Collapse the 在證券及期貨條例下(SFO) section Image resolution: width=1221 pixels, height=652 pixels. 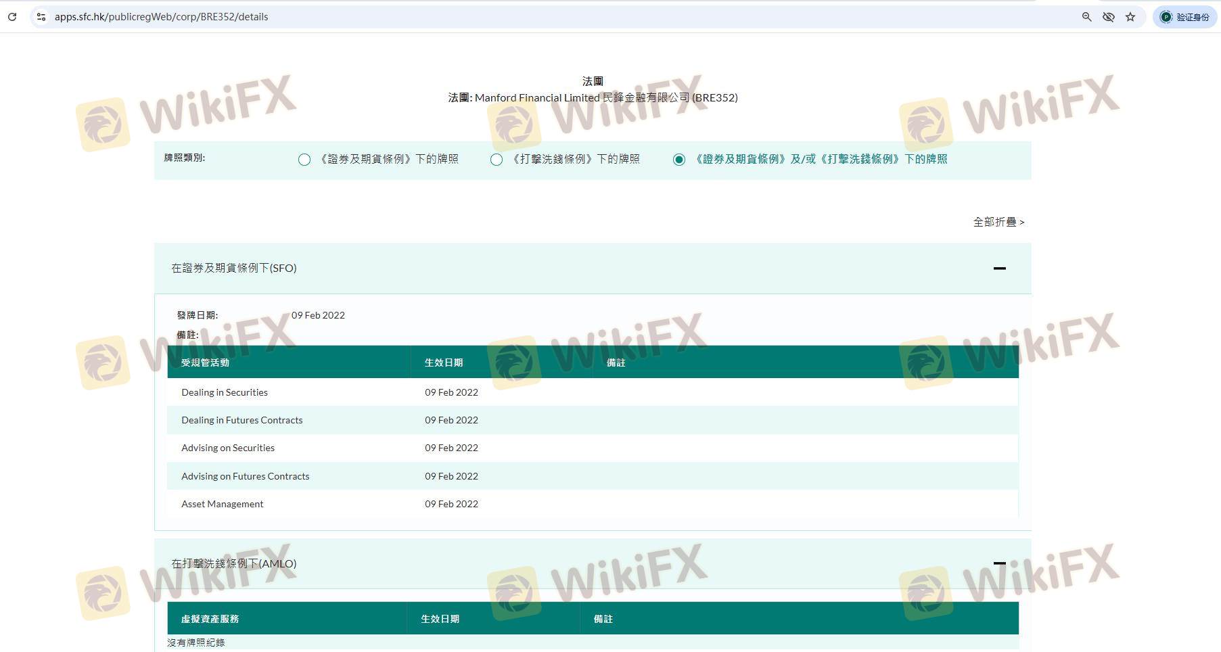point(999,269)
